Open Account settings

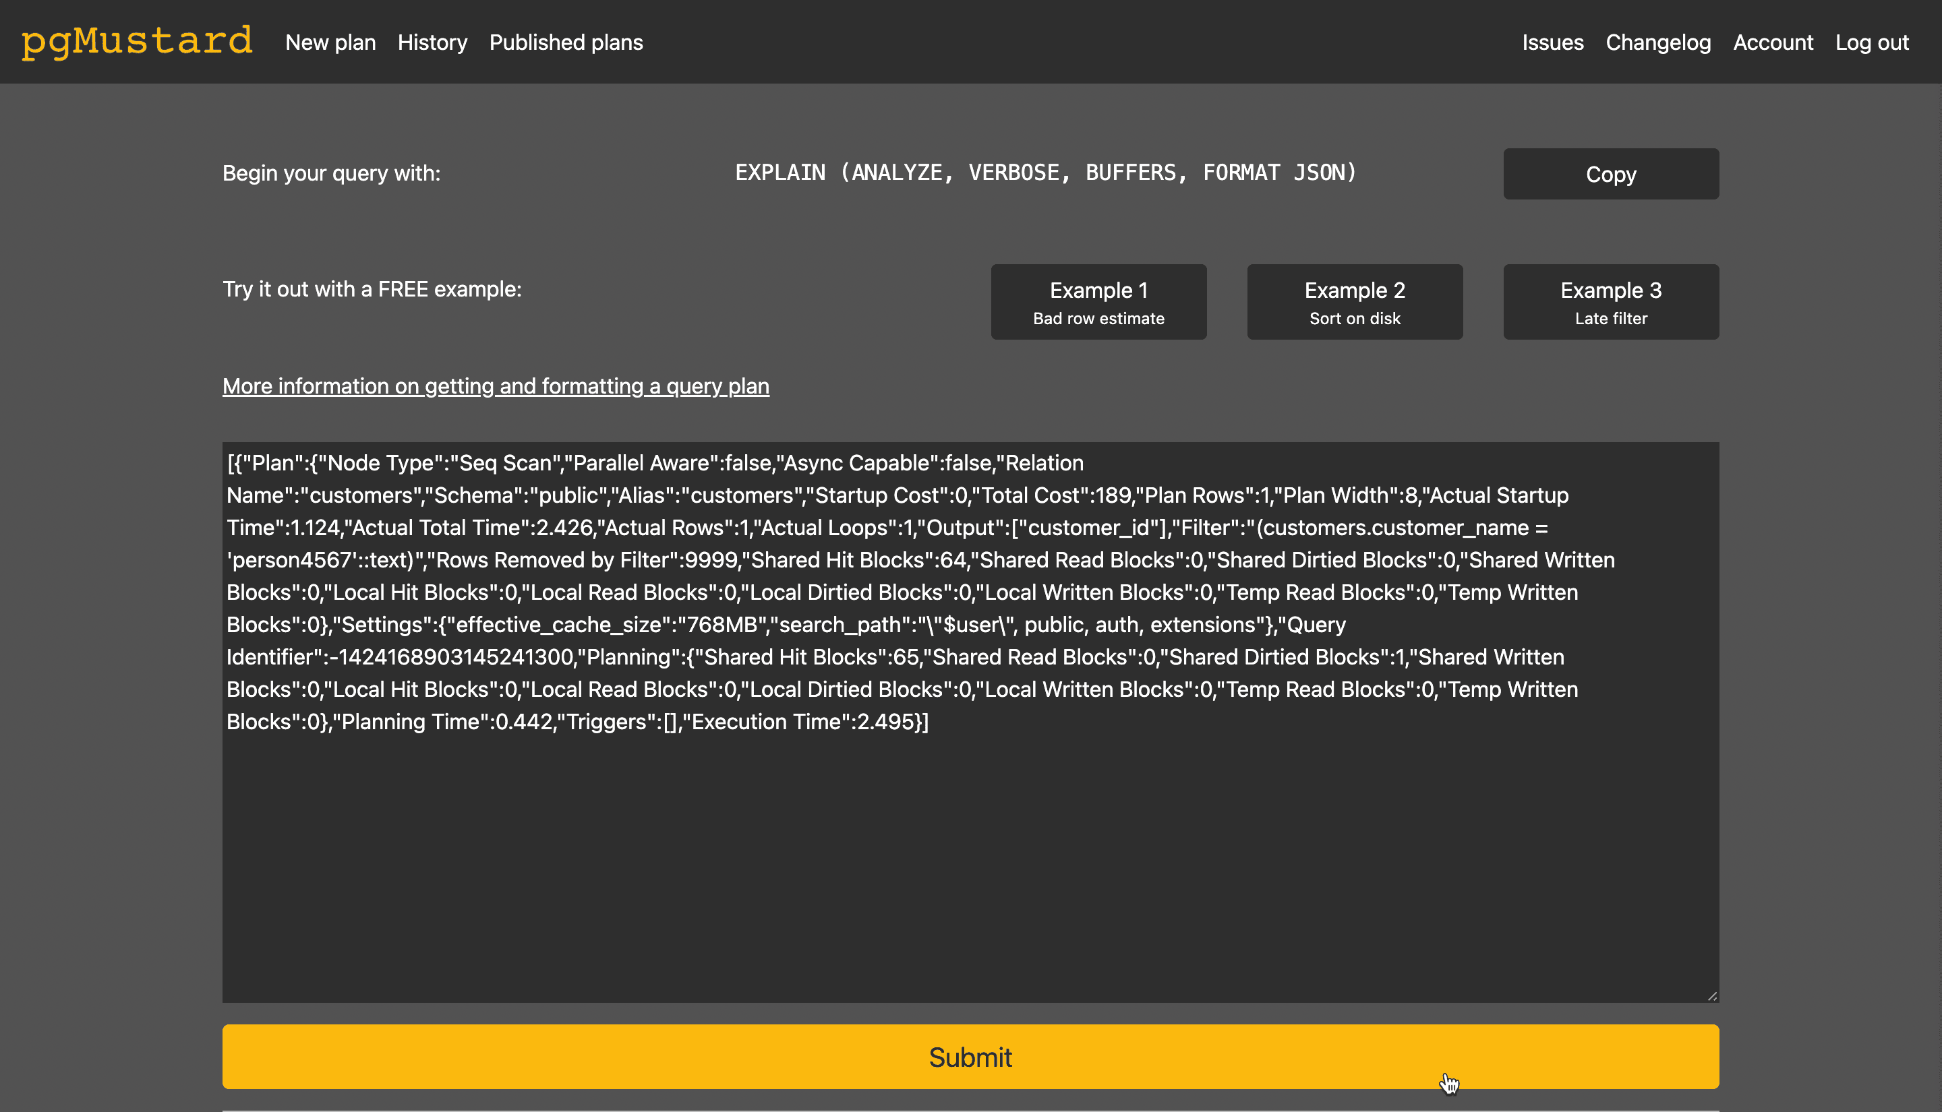pyautogui.click(x=1772, y=42)
